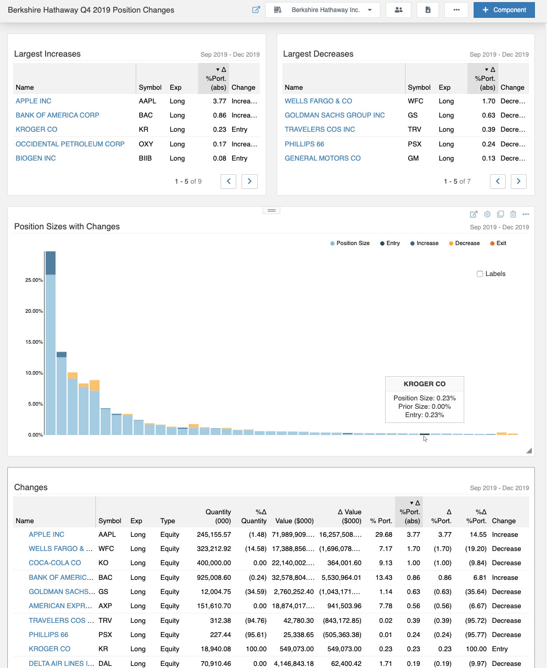Click the export document icon button
Viewport: 547px width, 668px height.
428,10
